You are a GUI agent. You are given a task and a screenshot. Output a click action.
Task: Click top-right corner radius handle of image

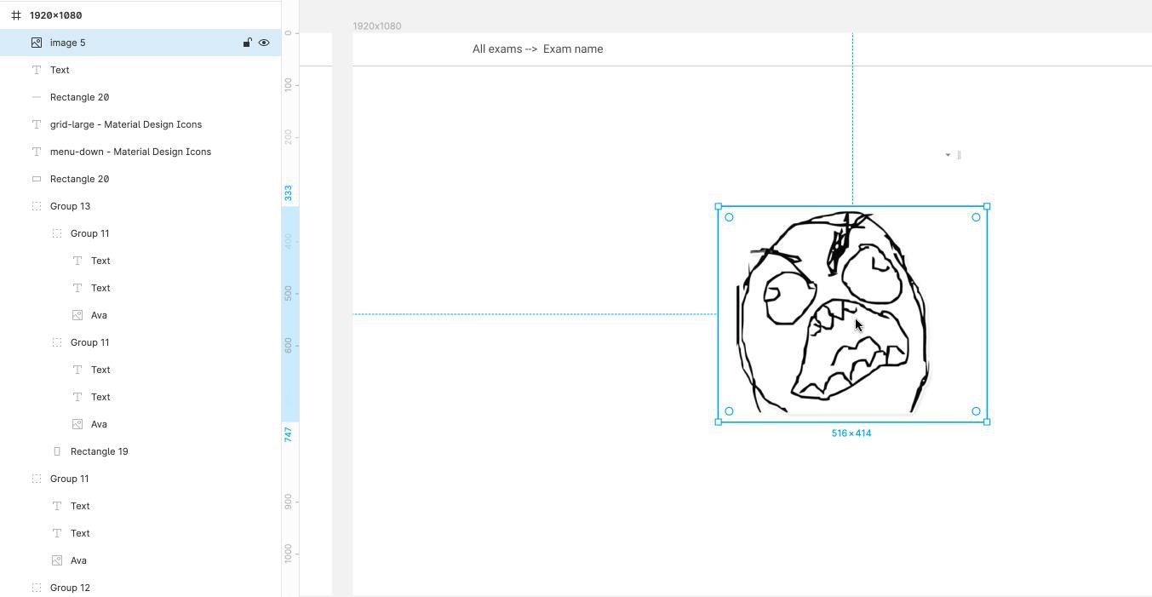tap(976, 217)
